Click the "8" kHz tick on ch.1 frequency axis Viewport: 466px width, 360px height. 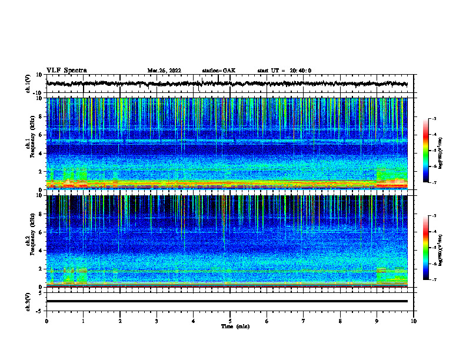pyautogui.click(x=41, y=116)
